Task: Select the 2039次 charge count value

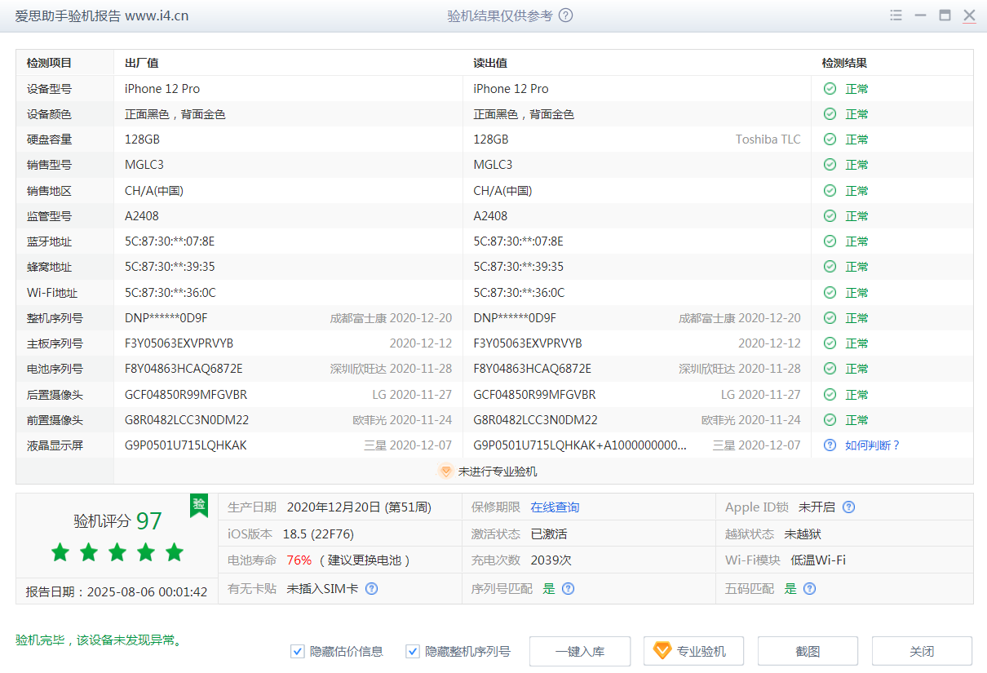Action: click(551, 560)
